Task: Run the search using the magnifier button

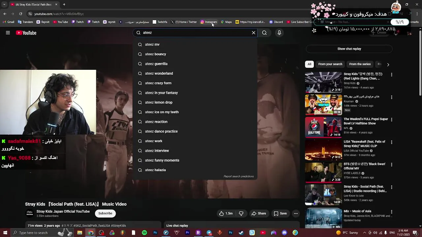Action: [264, 33]
